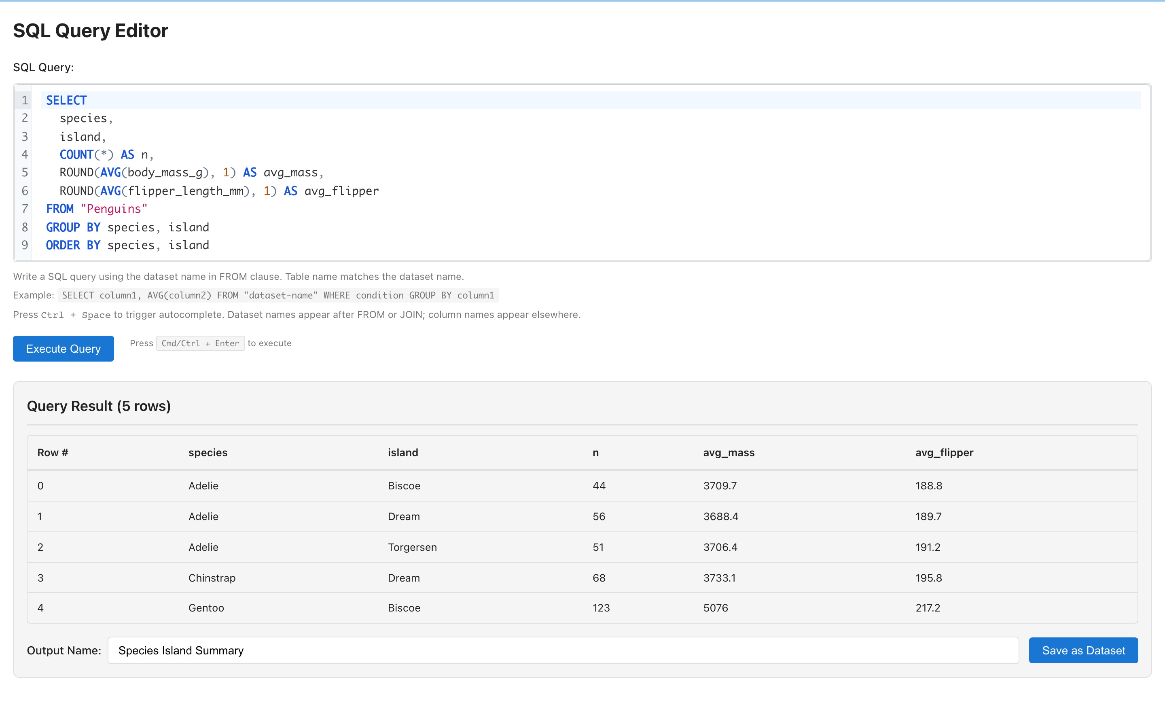
Task: Click the 217.2 avg_flipper cell
Action: tap(928, 607)
